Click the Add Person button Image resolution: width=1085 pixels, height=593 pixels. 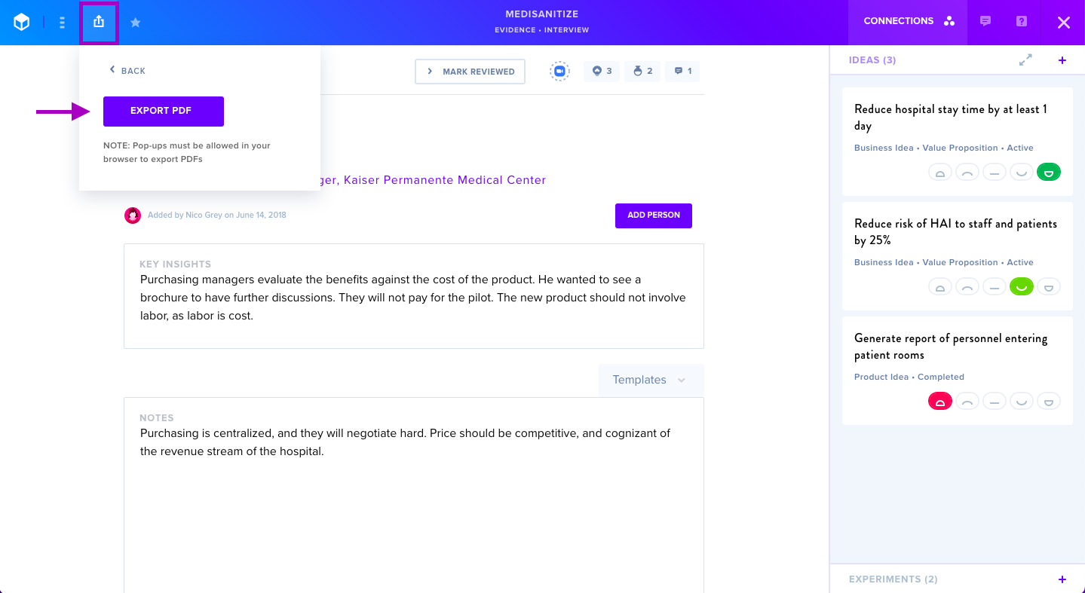coord(654,215)
